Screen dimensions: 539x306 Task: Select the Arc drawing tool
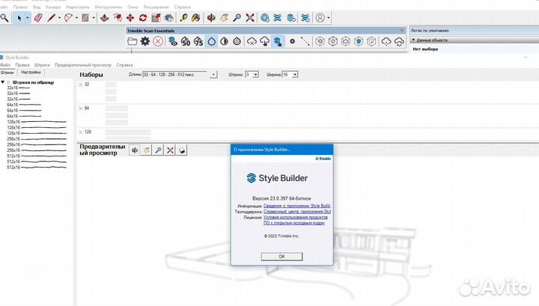(68, 18)
